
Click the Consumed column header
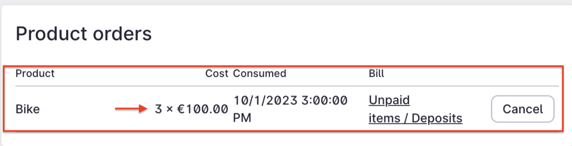pyautogui.click(x=260, y=73)
